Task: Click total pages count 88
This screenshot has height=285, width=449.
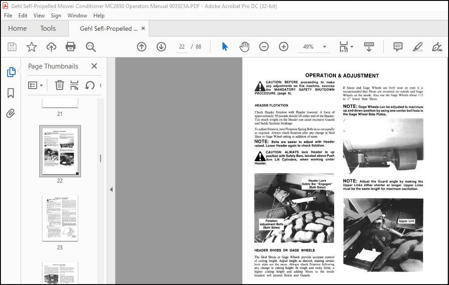Action: (x=198, y=47)
